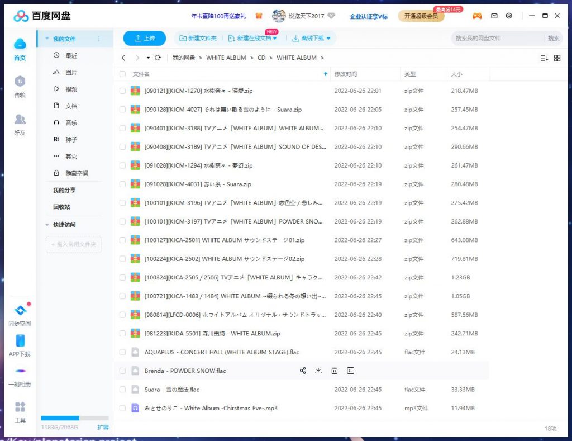Collapse the 快捷访问 section arrow
The height and width of the screenshot is (441, 572).
pyautogui.click(x=47, y=225)
